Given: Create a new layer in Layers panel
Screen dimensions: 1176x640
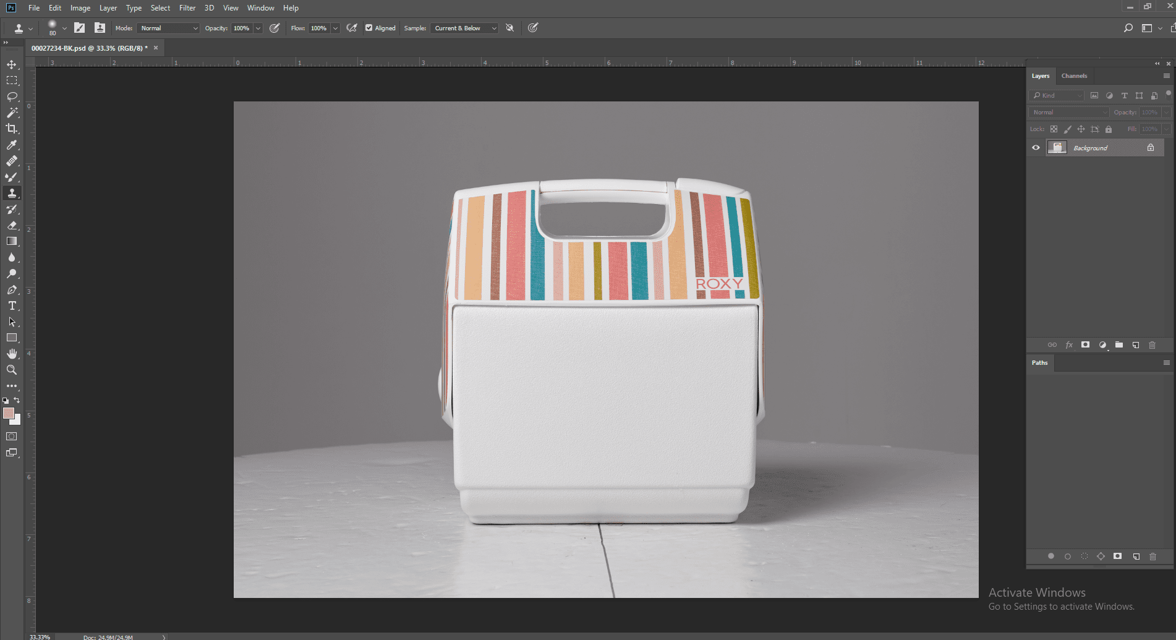Looking at the screenshot, I should tap(1136, 345).
